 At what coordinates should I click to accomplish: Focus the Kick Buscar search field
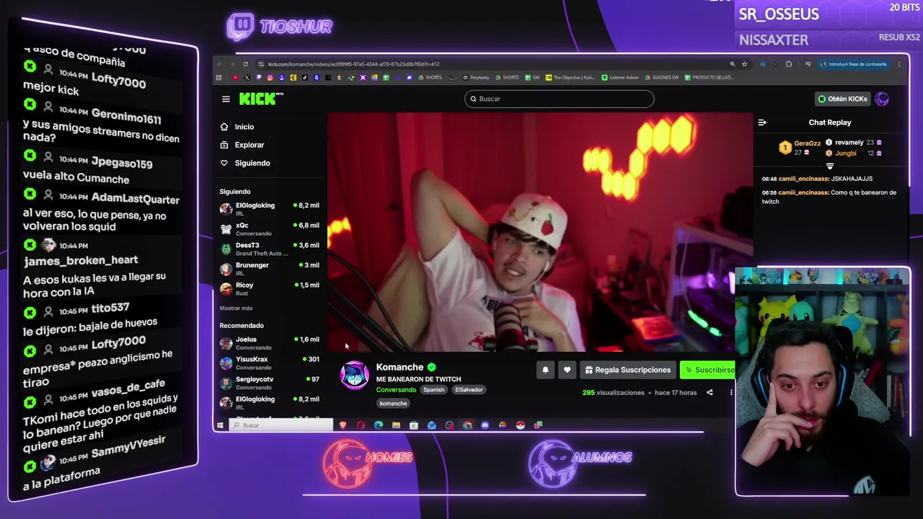[559, 99]
